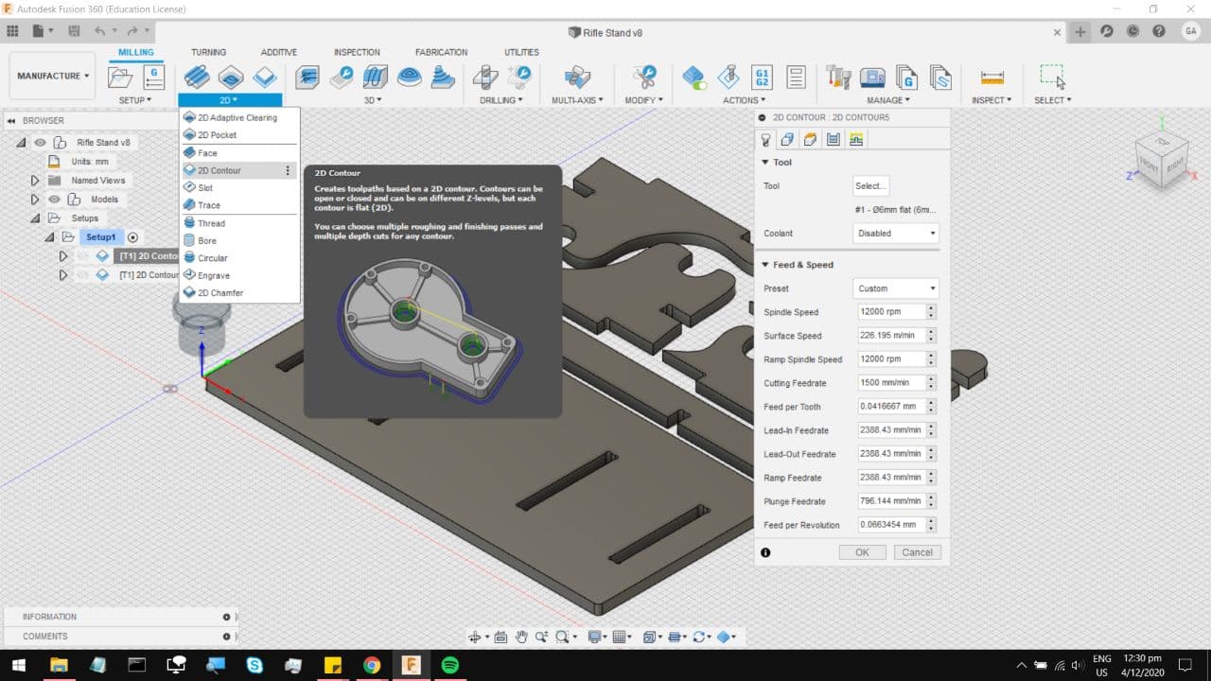Click the Select... tool button
This screenshot has height=681, width=1211.
point(870,186)
